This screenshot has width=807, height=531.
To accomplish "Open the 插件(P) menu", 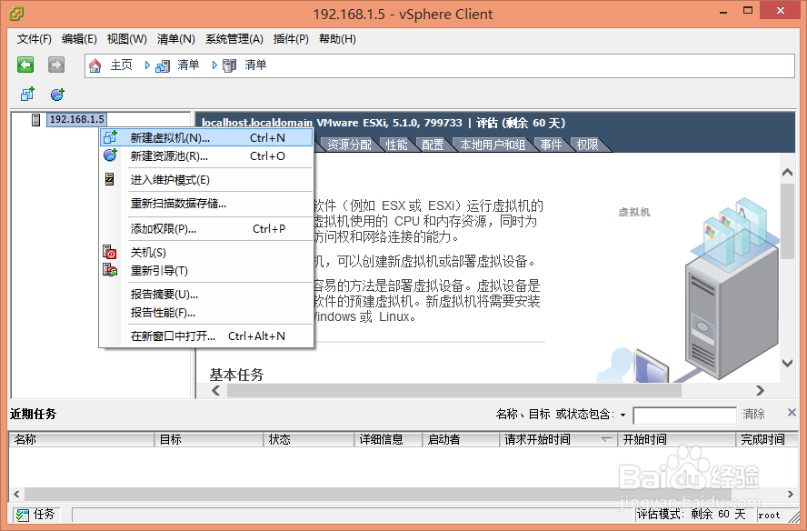I will coord(291,39).
